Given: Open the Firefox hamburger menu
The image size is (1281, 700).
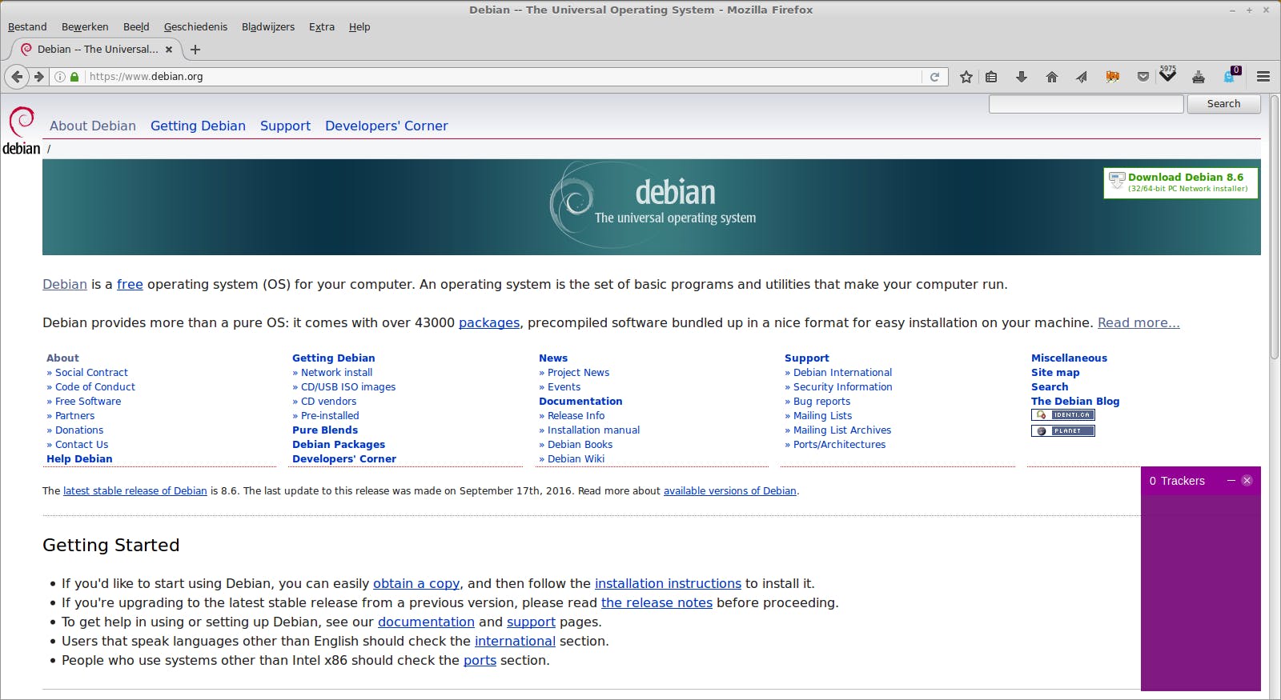Looking at the screenshot, I should point(1263,77).
